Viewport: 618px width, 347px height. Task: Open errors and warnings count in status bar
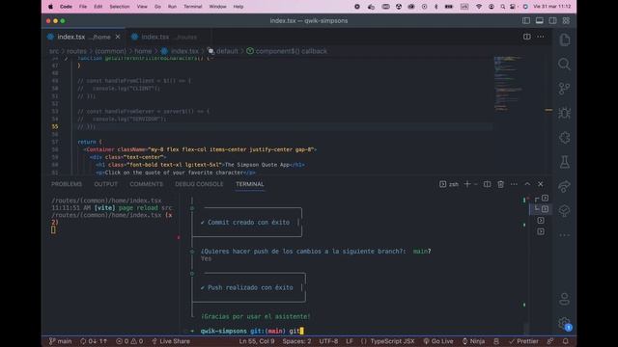[x=129, y=341]
